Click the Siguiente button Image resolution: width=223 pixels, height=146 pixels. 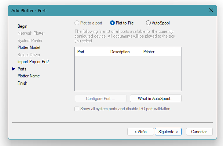pyautogui.click(x=168, y=131)
